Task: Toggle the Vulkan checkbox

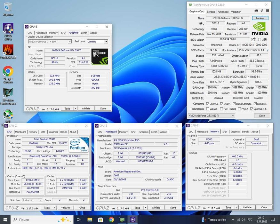Action: click(x=207, y=109)
